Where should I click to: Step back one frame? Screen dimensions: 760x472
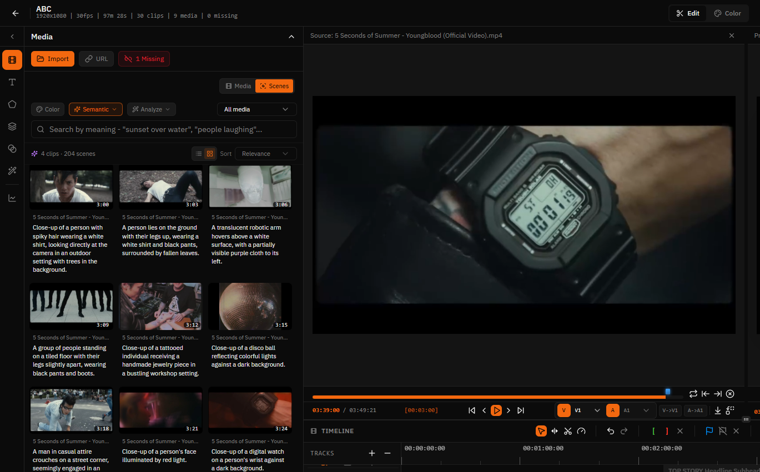[x=484, y=410]
